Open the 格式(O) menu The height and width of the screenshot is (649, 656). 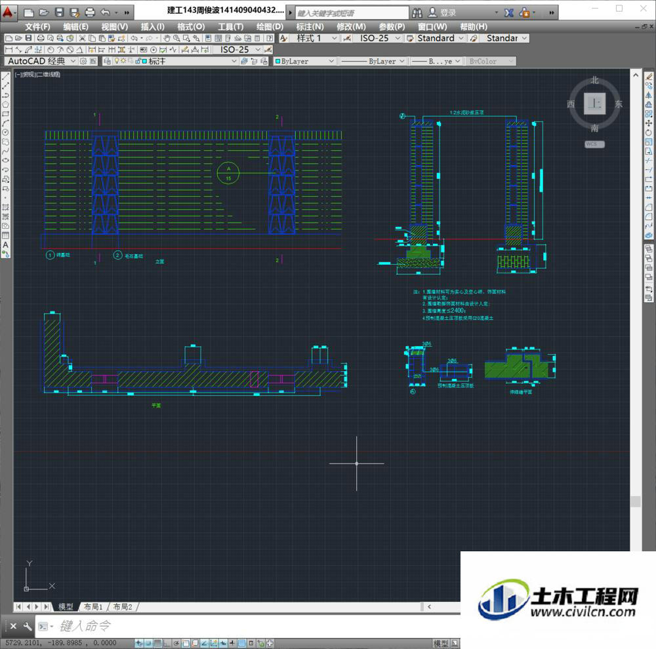191,27
